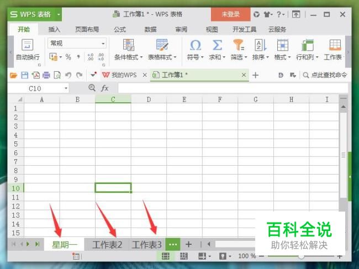Click the Sum (求和) sigma icon
This screenshot has height=269, width=359.
click(x=217, y=45)
